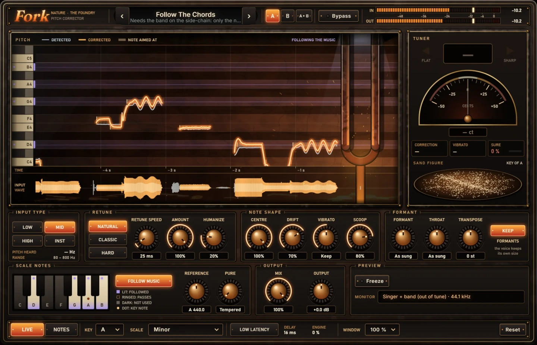Select Mid input type

60,227
